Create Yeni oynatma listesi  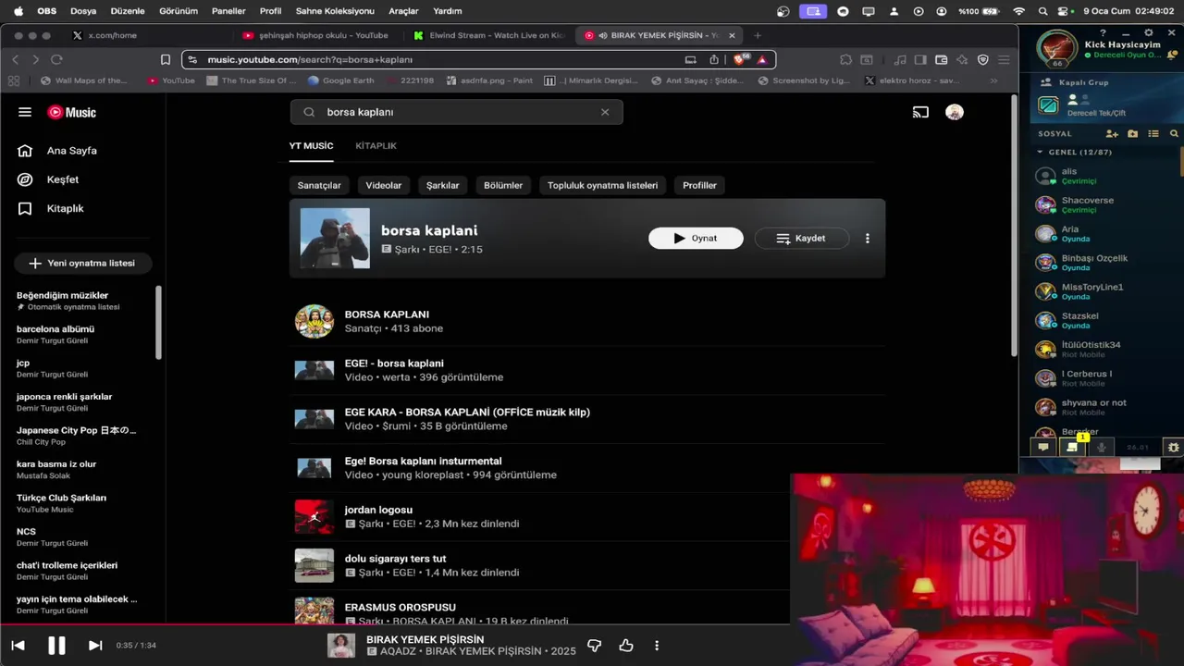(x=82, y=264)
